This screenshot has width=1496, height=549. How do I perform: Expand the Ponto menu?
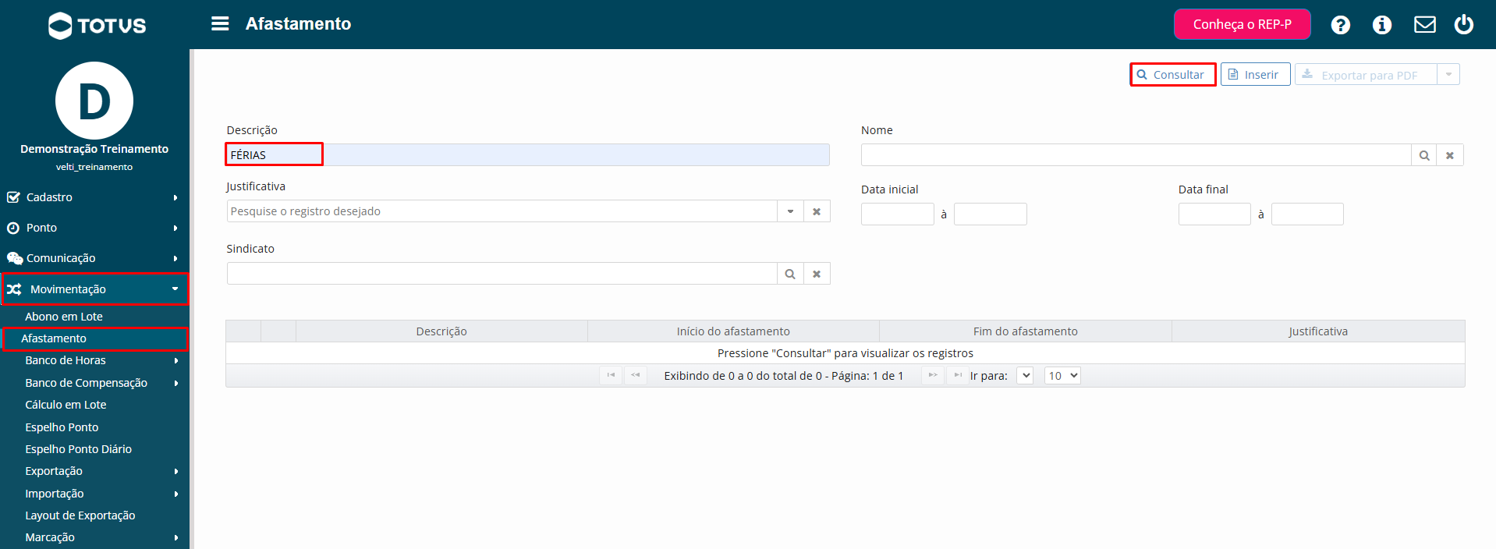tap(94, 228)
